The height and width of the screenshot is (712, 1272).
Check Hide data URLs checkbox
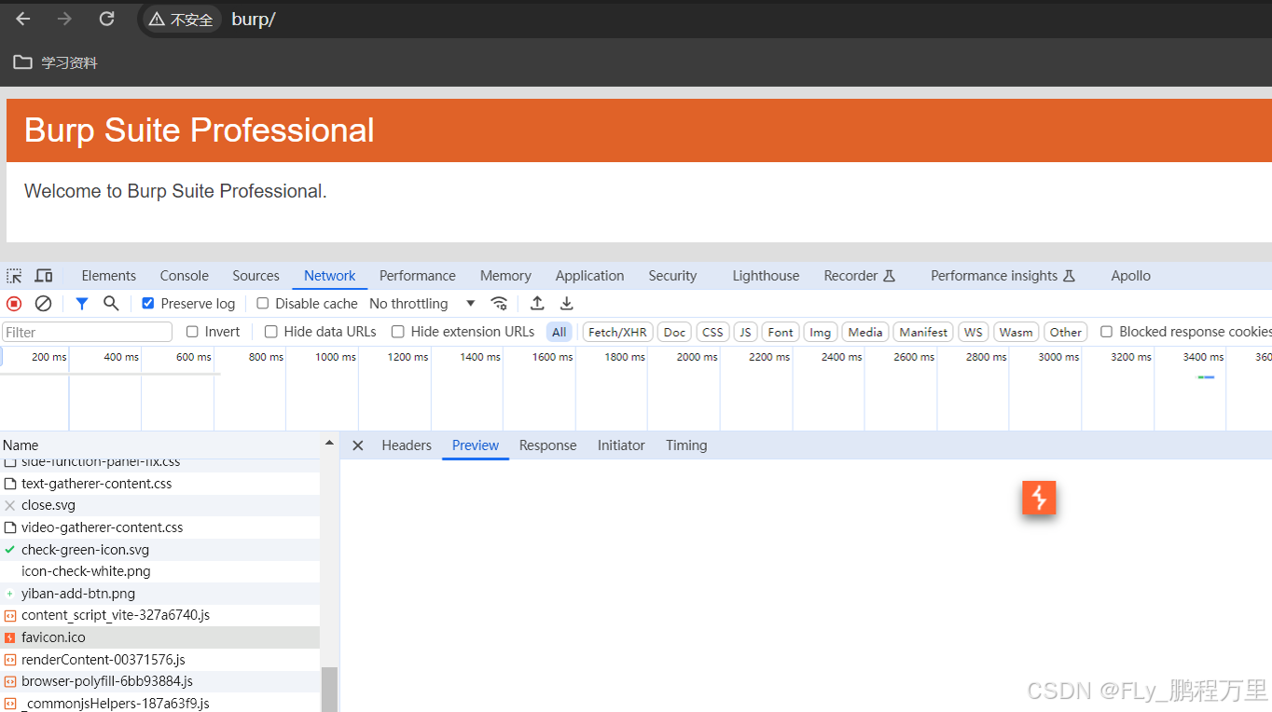click(x=270, y=332)
